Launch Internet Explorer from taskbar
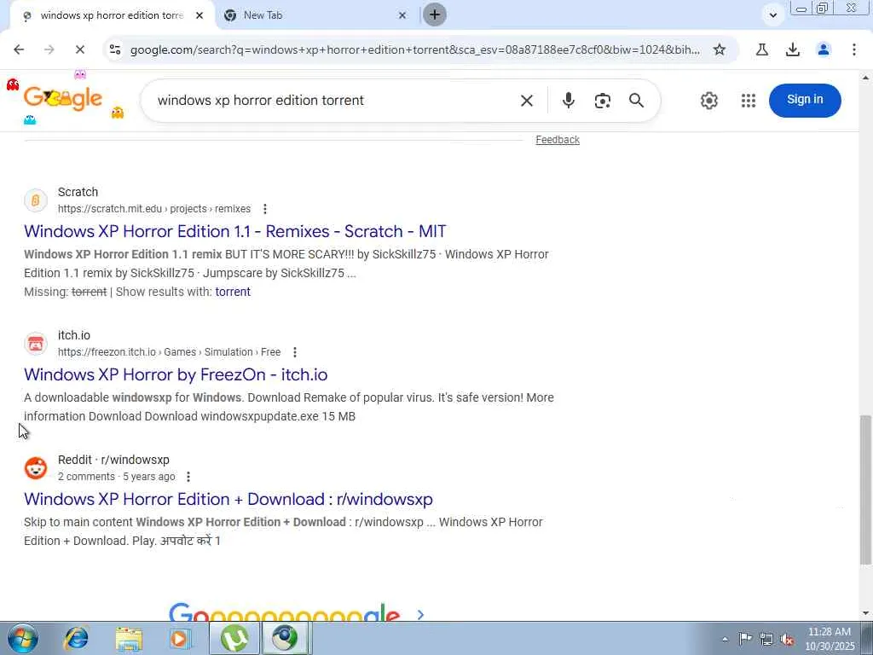Viewport: 873px width, 655px height. [76, 638]
